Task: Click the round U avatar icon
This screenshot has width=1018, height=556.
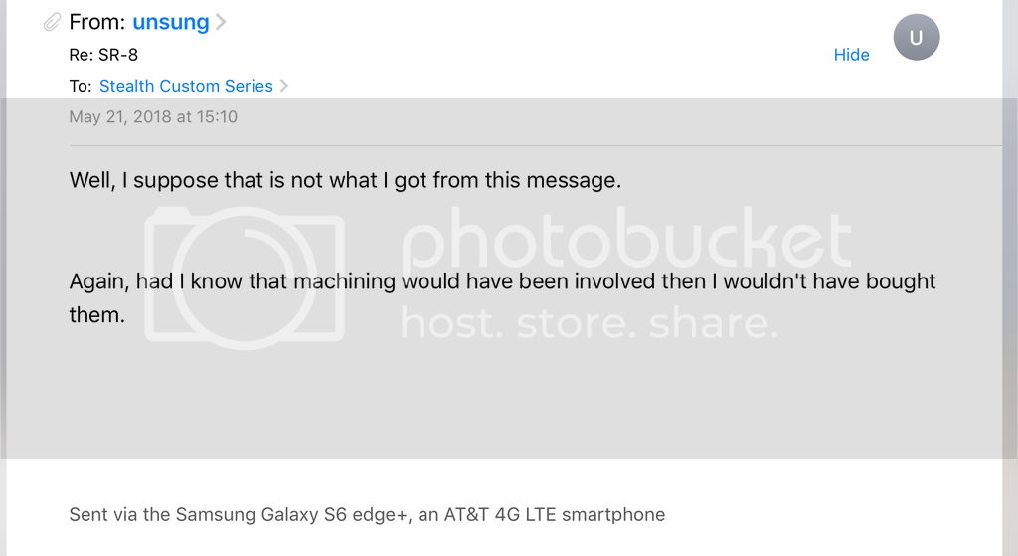Action: click(x=916, y=39)
